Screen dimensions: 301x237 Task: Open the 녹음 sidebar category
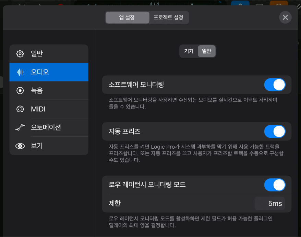coord(49,90)
